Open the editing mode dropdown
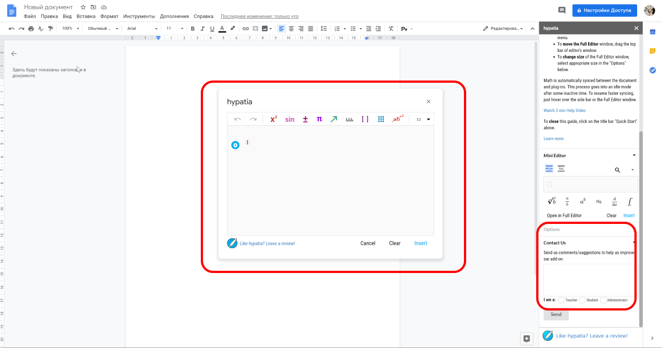Viewport: 662px width, 348px height. tap(504, 28)
